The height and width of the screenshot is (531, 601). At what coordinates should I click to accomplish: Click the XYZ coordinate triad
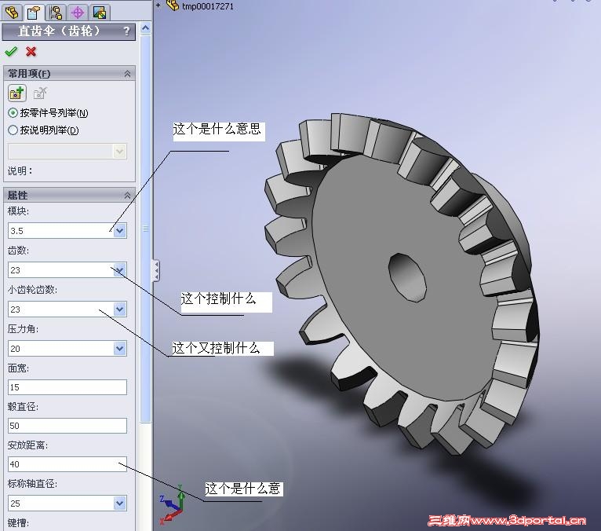172,505
